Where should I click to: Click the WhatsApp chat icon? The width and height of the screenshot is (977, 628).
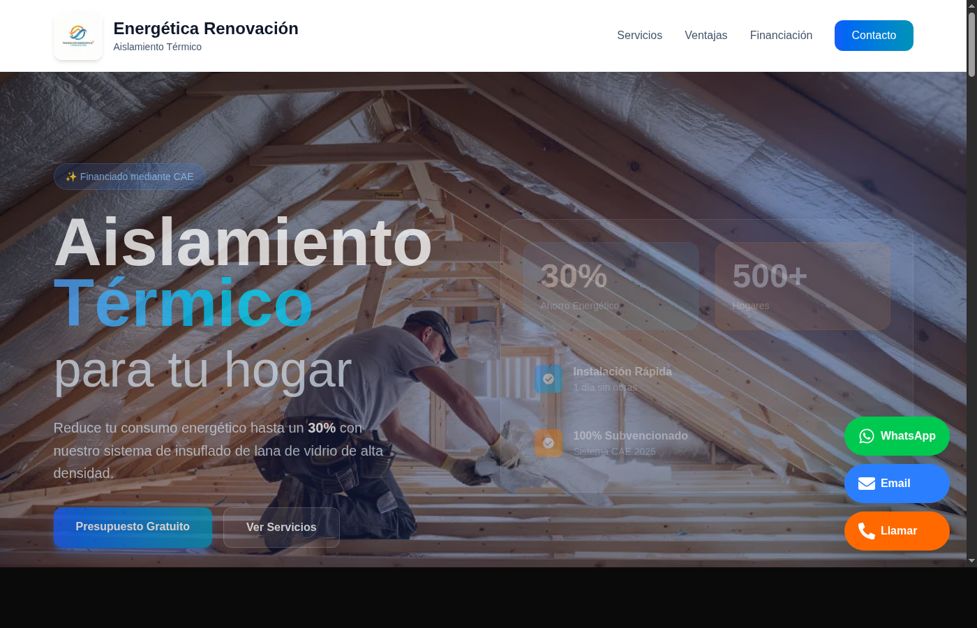pos(865,435)
